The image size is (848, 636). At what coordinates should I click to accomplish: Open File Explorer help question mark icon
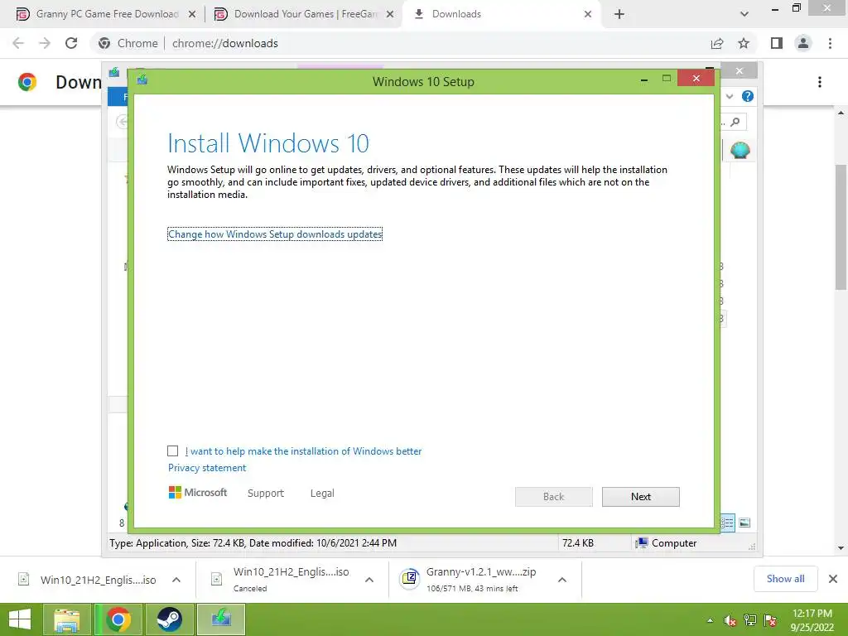(x=748, y=96)
